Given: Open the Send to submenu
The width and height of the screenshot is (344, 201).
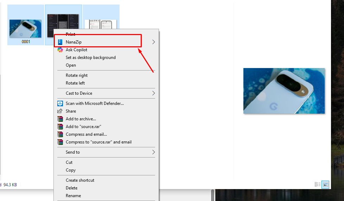Looking at the screenshot, I should point(106,152).
